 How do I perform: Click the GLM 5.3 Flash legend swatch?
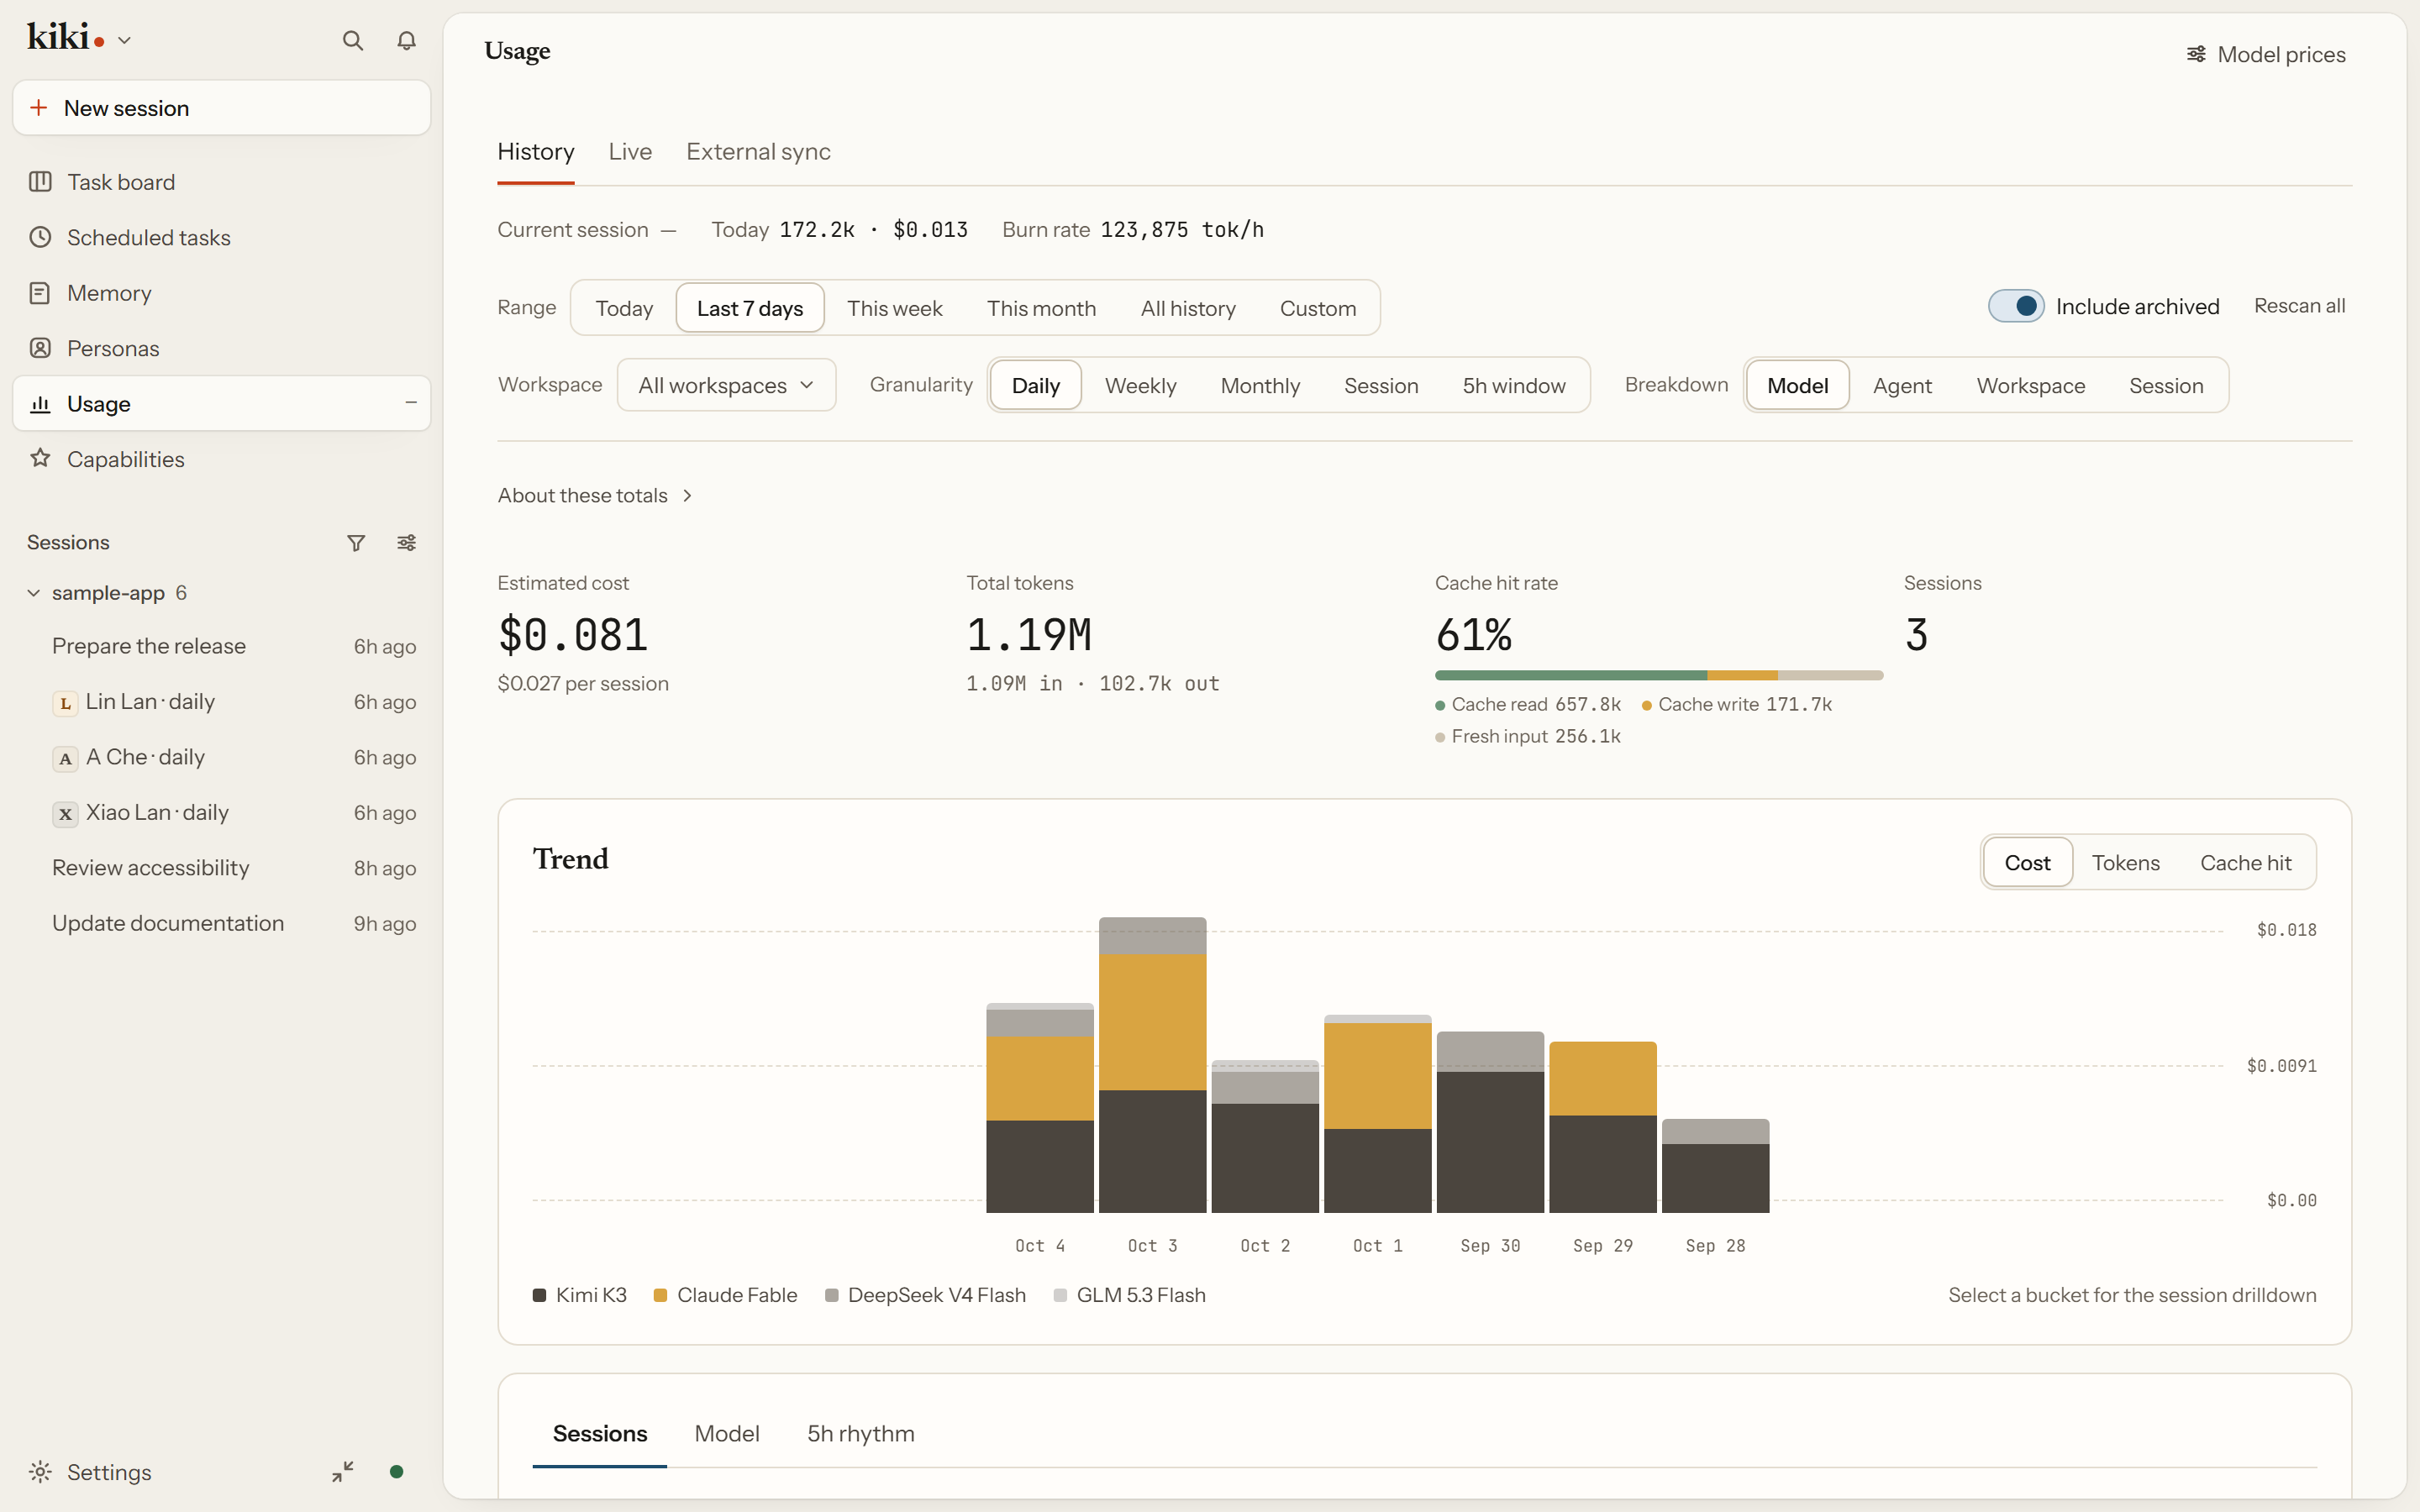pyautogui.click(x=1060, y=1295)
